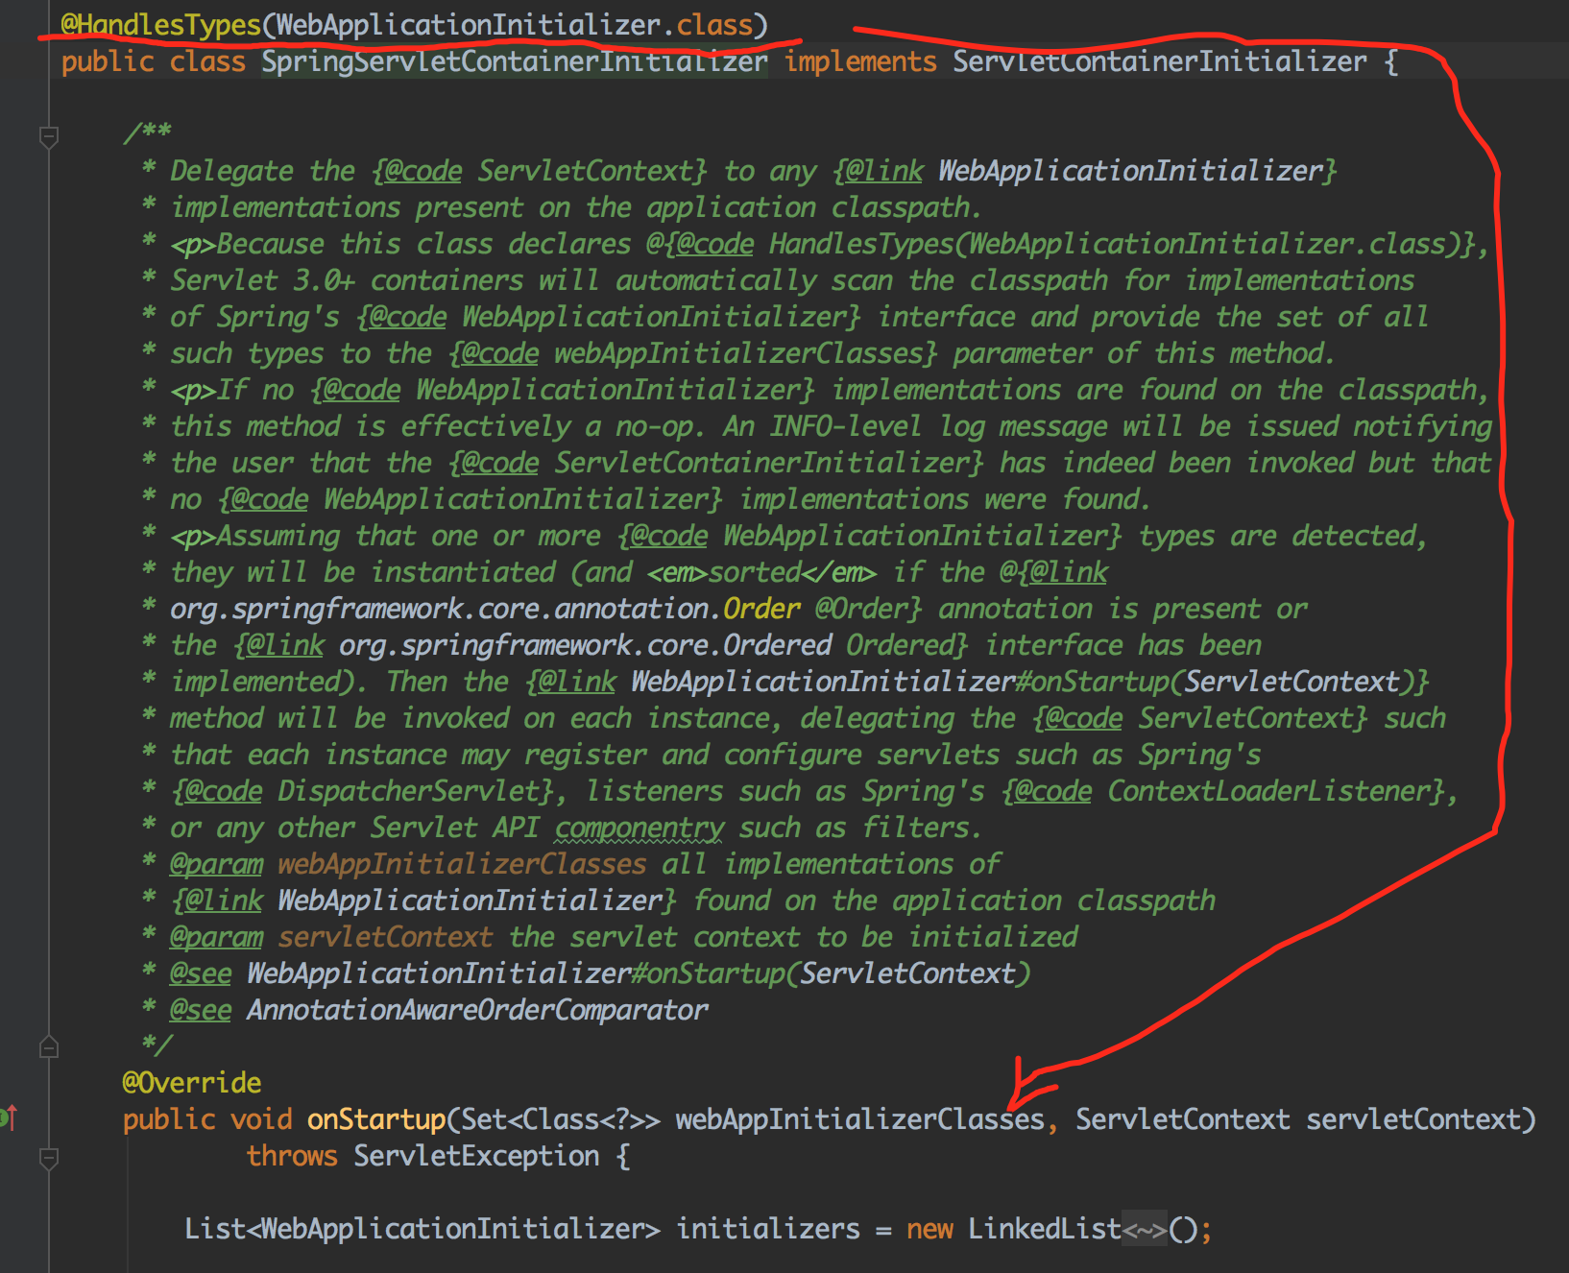The height and width of the screenshot is (1273, 1569).
Task: Click the collapsed <~> diamond after LinkedList
Action: point(1145,1229)
